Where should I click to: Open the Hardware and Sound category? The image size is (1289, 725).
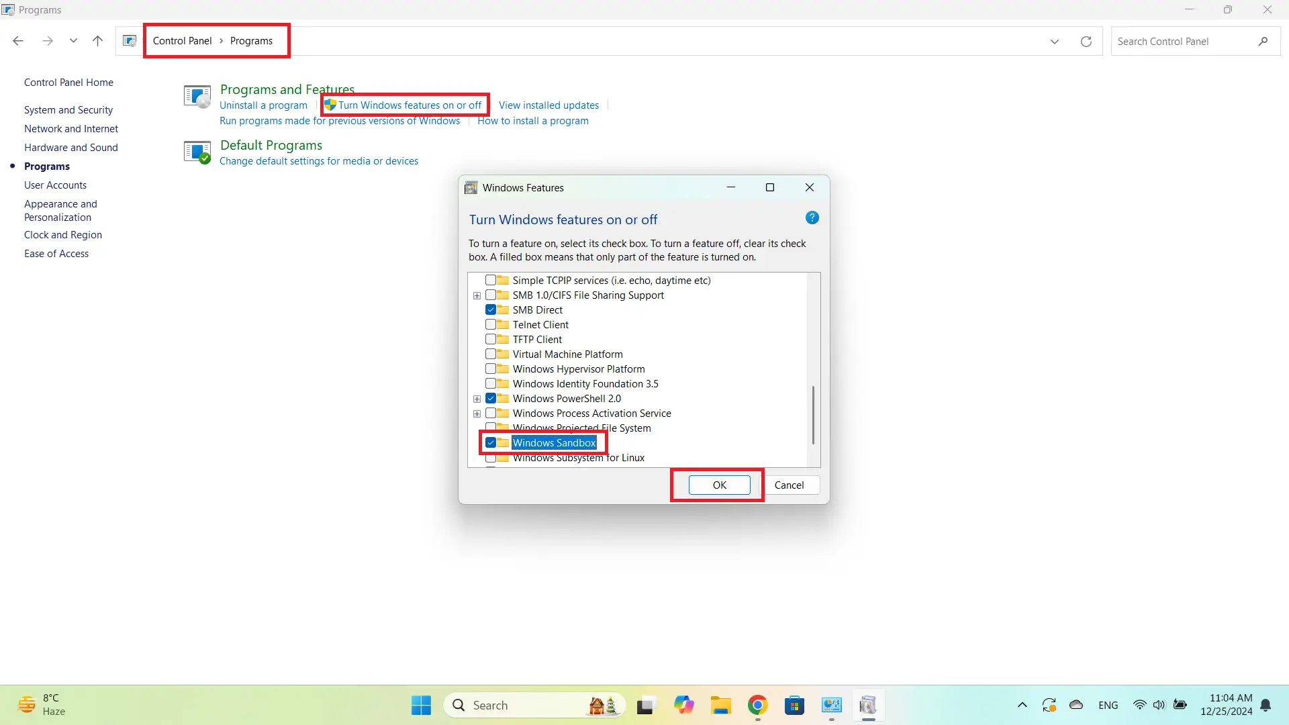point(70,148)
